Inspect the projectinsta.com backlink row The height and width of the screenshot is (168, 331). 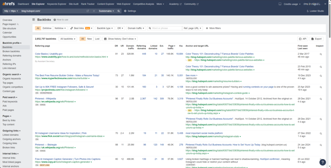pos(321,87)
